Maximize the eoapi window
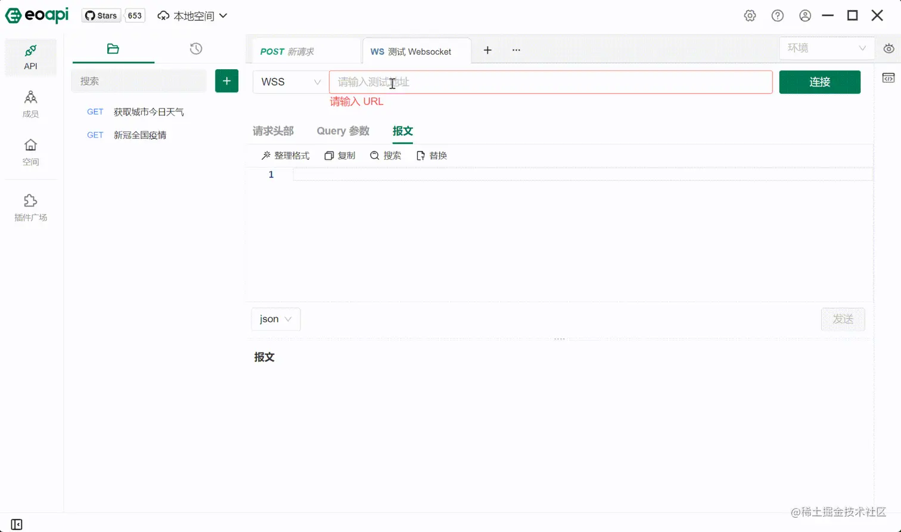The height and width of the screenshot is (532, 901). point(853,16)
